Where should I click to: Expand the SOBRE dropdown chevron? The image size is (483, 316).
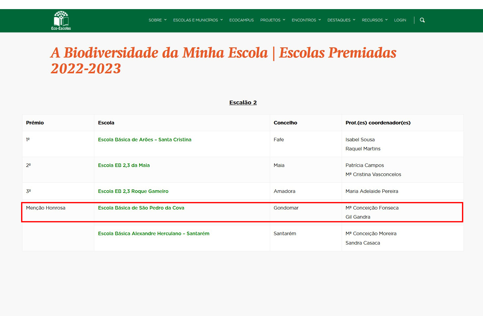tap(165, 20)
